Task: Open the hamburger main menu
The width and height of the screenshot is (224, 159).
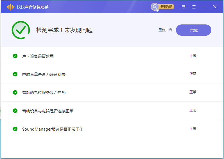Action: pos(194,7)
